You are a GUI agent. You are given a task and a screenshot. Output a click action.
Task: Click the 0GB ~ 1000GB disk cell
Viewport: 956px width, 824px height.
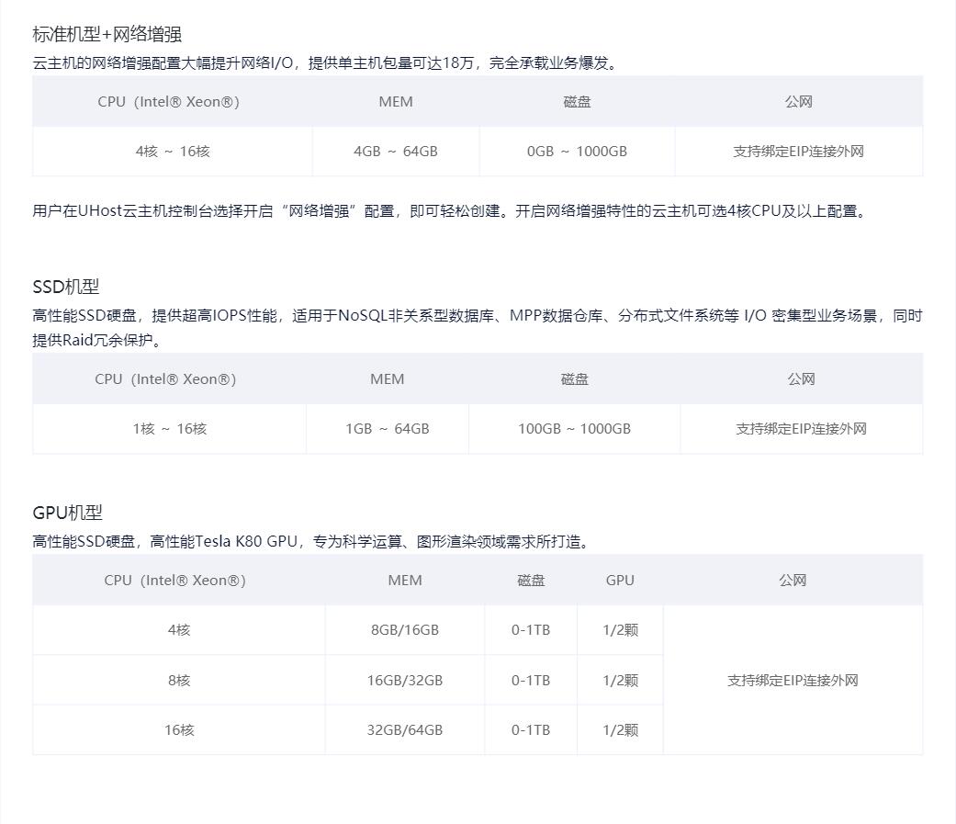coord(577,152)
